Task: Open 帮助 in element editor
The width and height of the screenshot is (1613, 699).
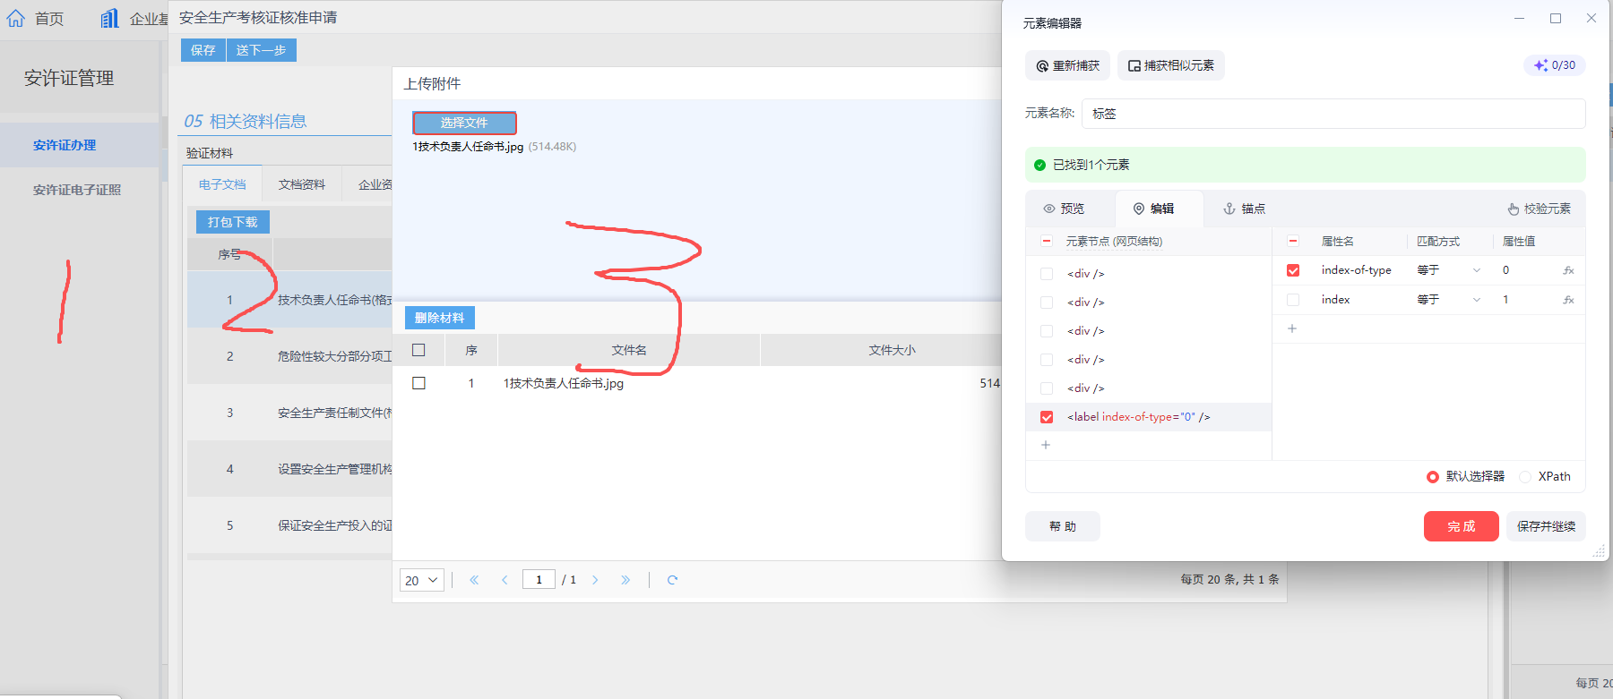Action: tap(1063, 526)
